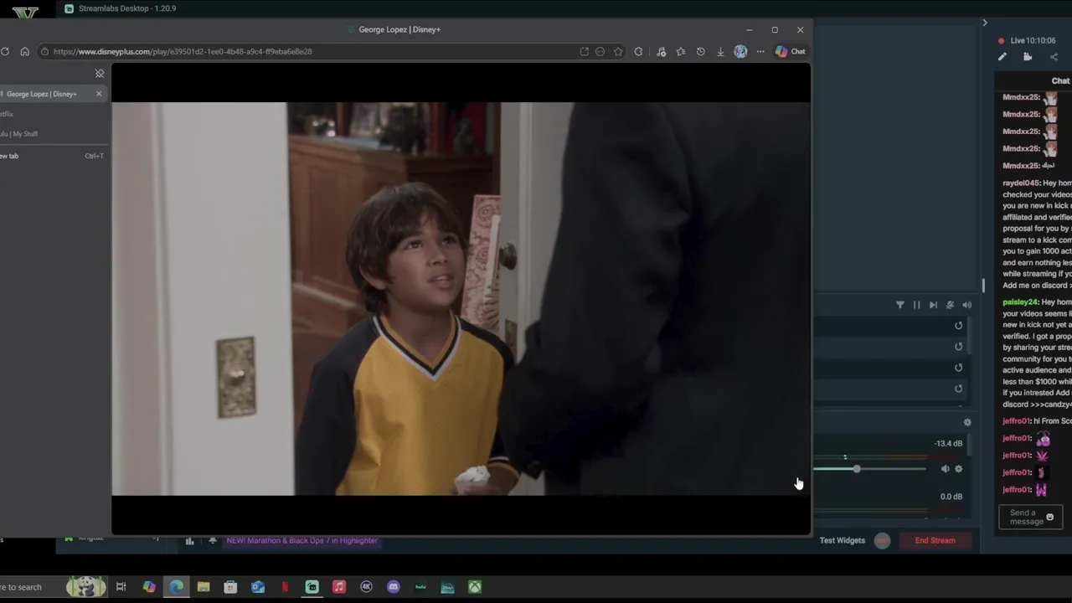
Task: Open mixer settings gear icon
Action: tap(967, 422)
